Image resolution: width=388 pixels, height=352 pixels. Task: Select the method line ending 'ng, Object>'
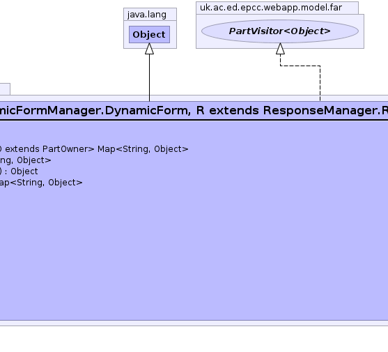(x=26, y=160)
